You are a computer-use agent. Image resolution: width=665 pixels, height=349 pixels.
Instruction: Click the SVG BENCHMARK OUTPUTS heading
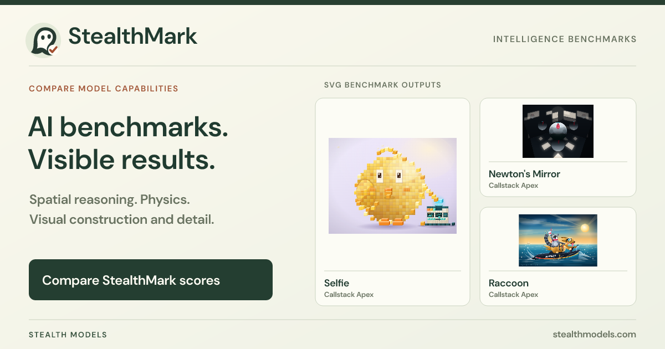(382, 85)
